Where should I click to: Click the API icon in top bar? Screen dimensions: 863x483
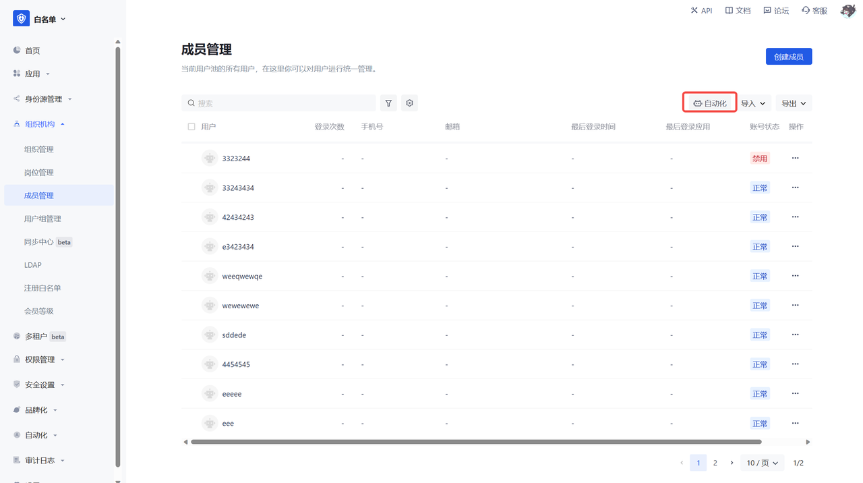(x=694, y=11)
